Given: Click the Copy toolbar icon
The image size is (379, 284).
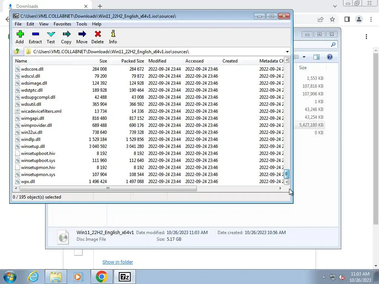Looking at the screenshot, I should (x=66, y=37).
